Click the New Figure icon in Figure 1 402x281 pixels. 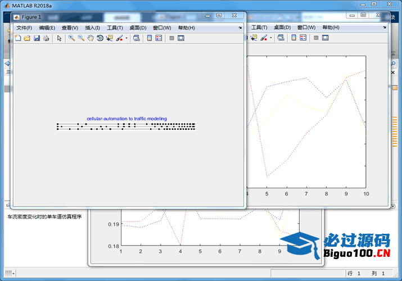click(17, 38)
